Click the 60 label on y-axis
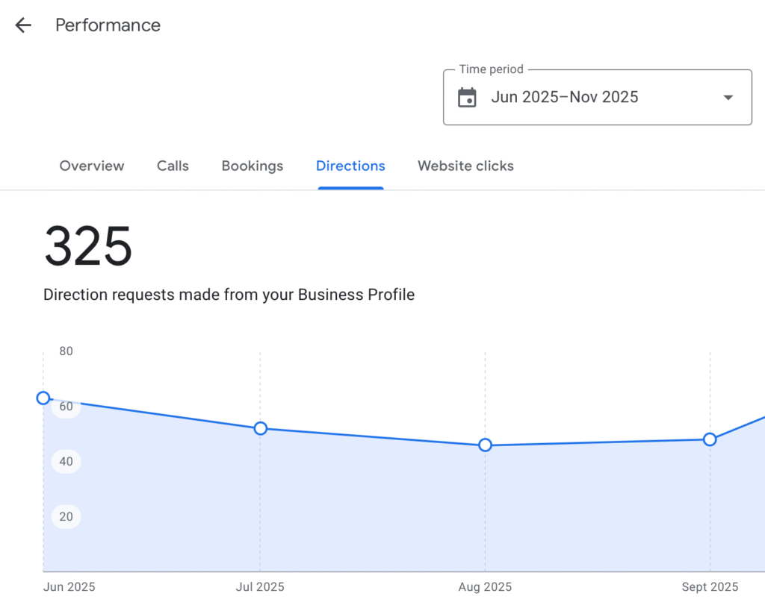The image size is (765, 608). click(x=66, y=407)
